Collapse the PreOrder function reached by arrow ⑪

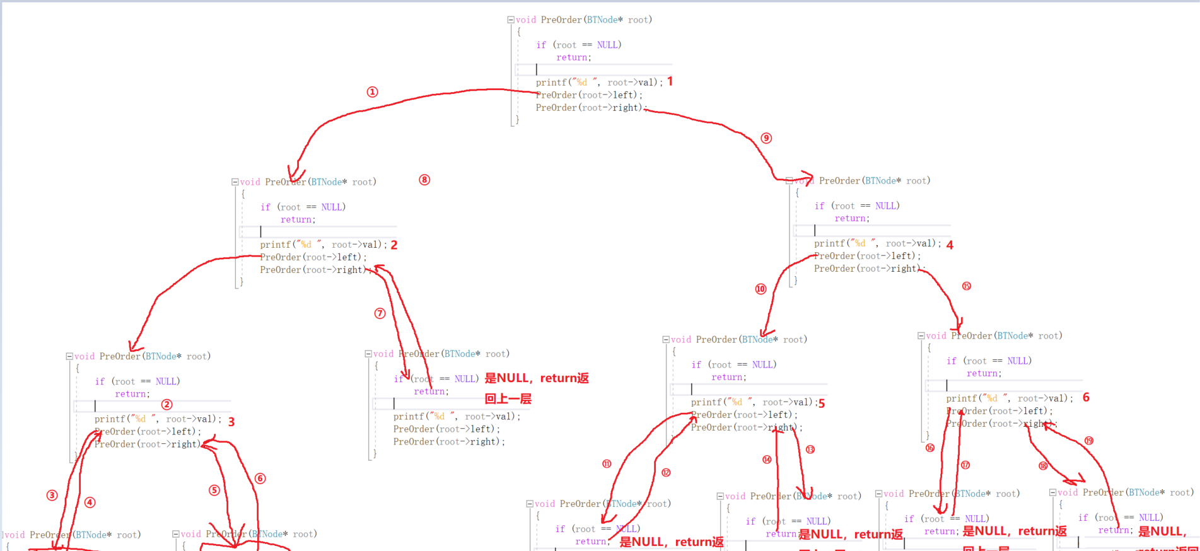[530, 504]
